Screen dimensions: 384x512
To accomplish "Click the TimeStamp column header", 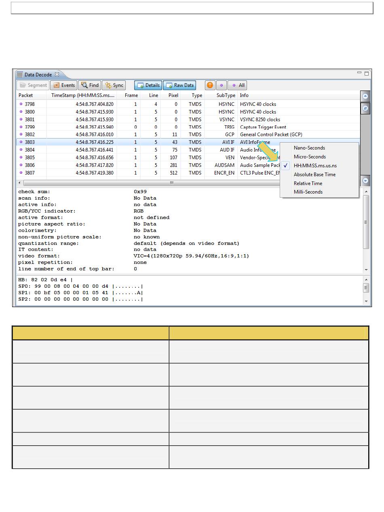I will point(82,95).
